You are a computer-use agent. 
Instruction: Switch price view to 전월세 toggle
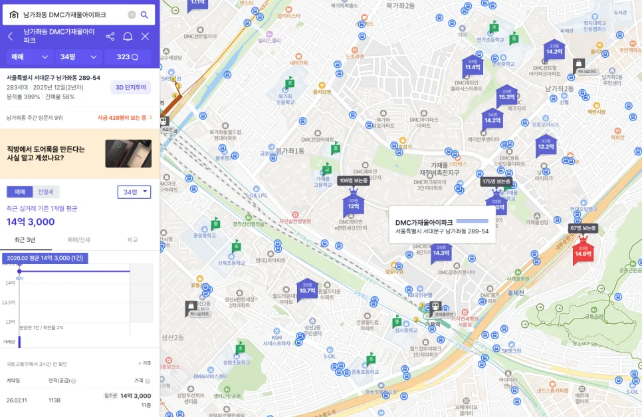pos(46,192)
